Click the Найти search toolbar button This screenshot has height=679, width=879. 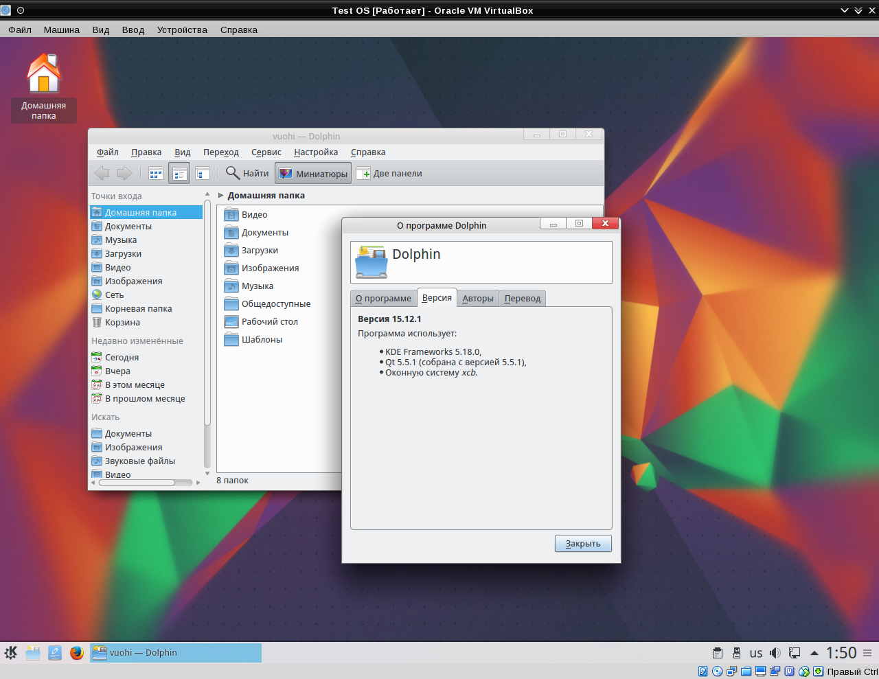[x=247, y=174]
